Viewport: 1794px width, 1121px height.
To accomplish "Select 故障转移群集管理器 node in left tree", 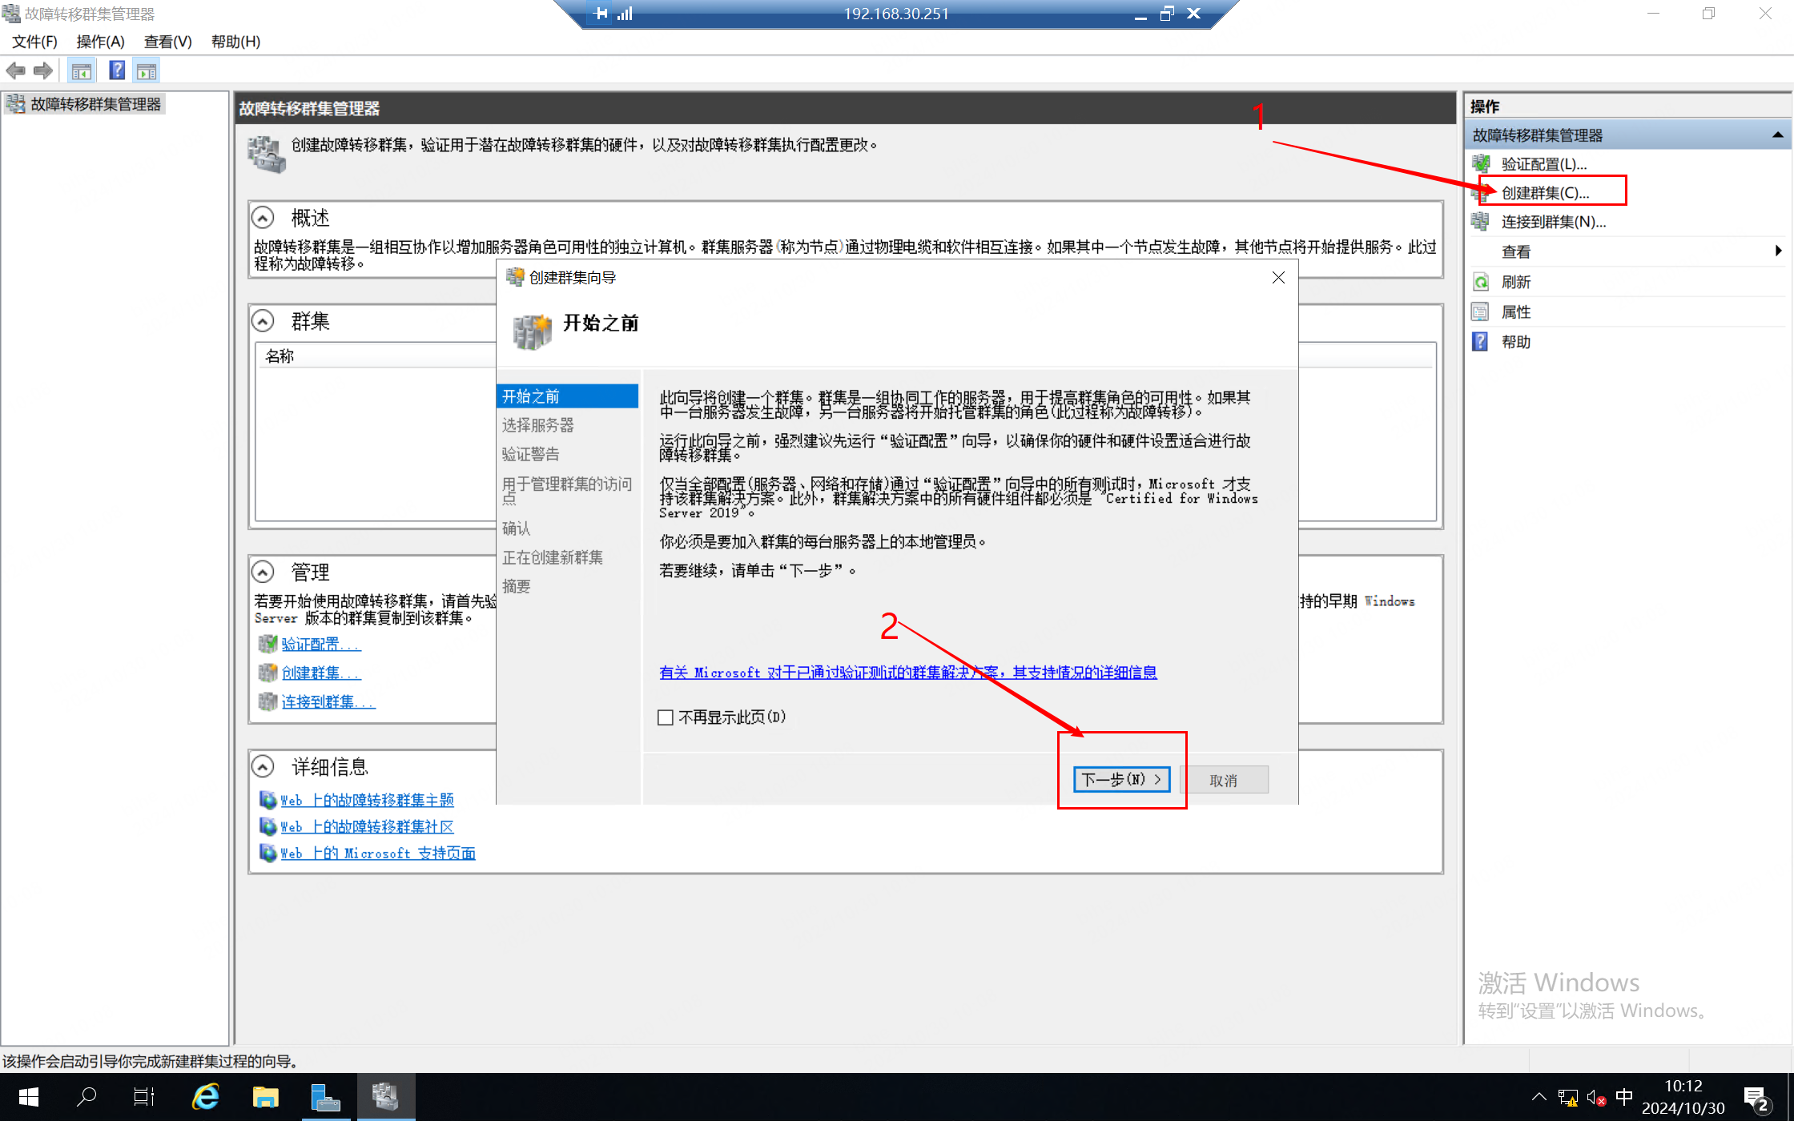I will coord(95,104).
